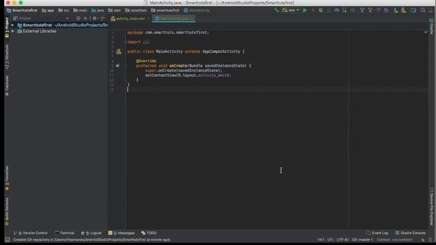Open the SDK Manager download icon
Viewport: 436px width, 245px height.
395,10
